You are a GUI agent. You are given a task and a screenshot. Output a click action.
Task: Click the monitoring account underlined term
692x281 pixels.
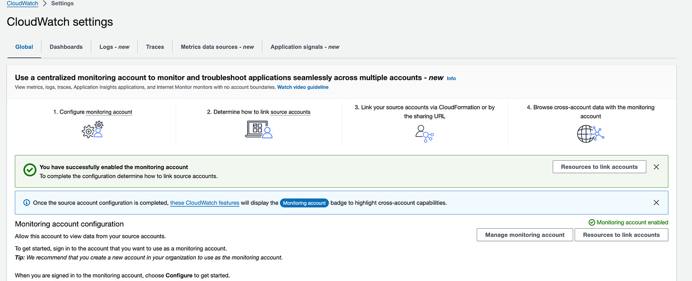point(109,112)
